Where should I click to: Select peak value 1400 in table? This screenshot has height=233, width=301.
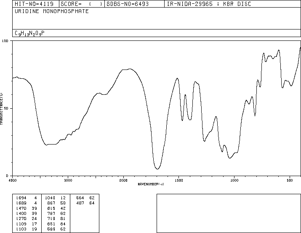(x=21, y=213)
